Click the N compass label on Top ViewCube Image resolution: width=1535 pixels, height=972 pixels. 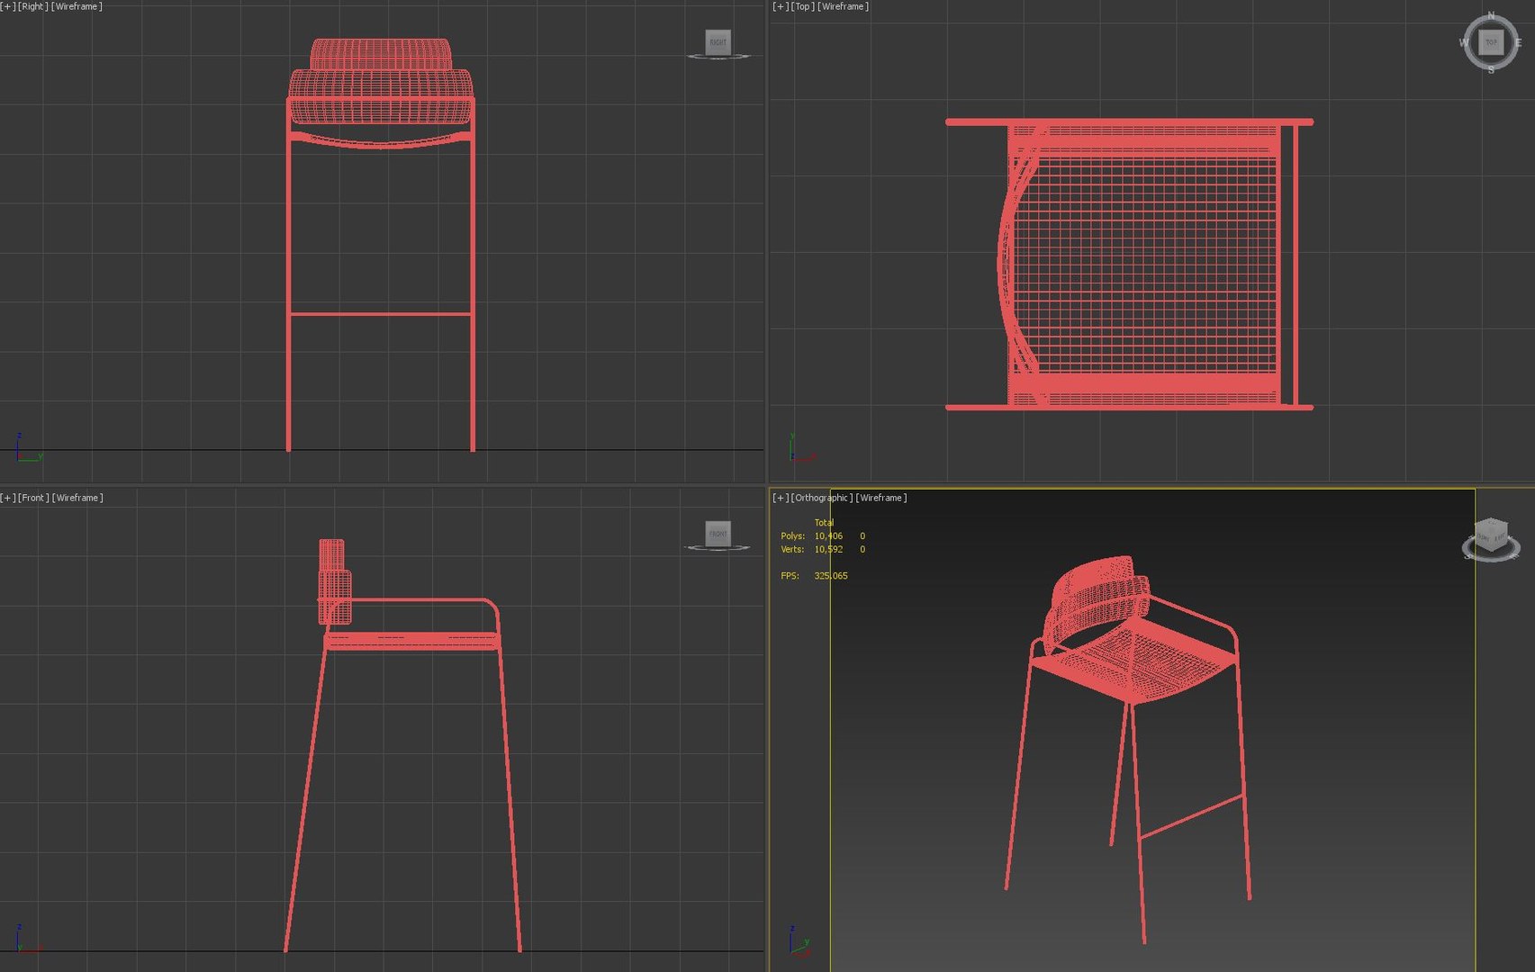[x=1491, y=15]
